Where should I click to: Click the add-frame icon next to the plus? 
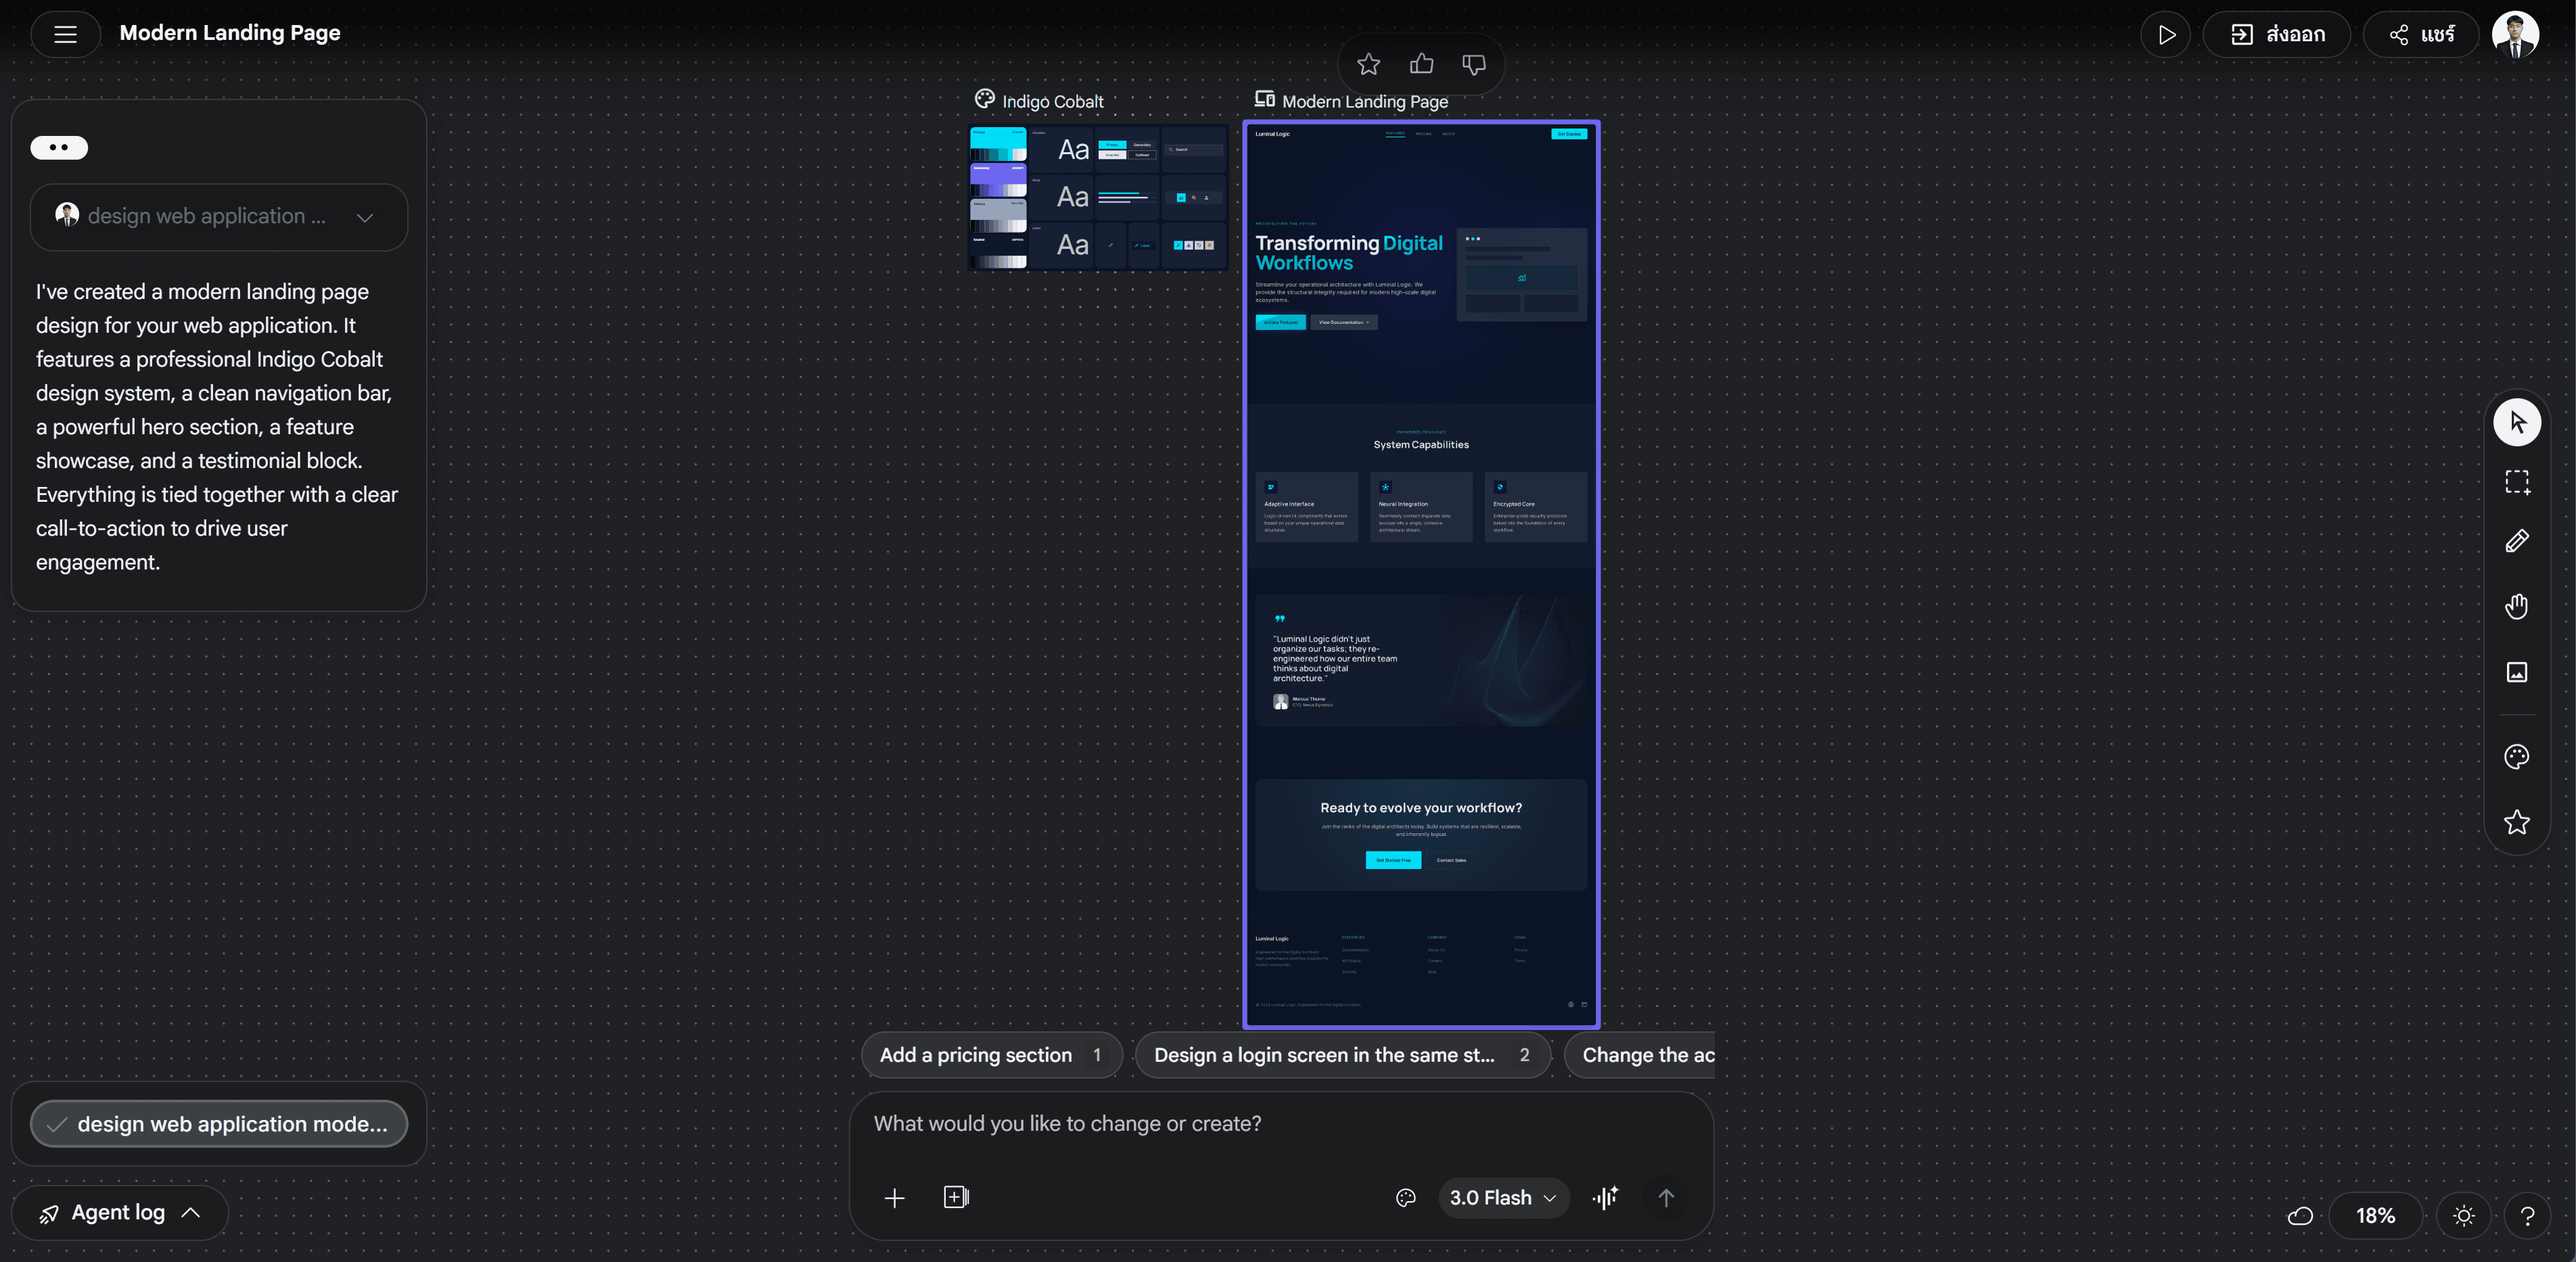click(956, 1198)
